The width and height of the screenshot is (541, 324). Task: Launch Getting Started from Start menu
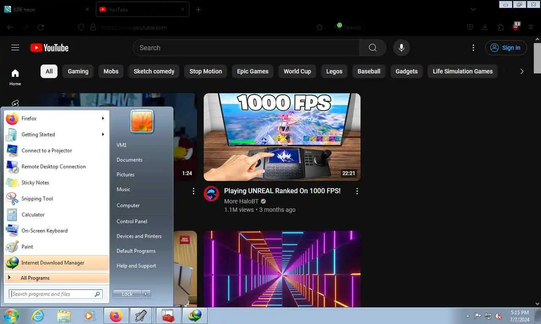click(56, 135)
